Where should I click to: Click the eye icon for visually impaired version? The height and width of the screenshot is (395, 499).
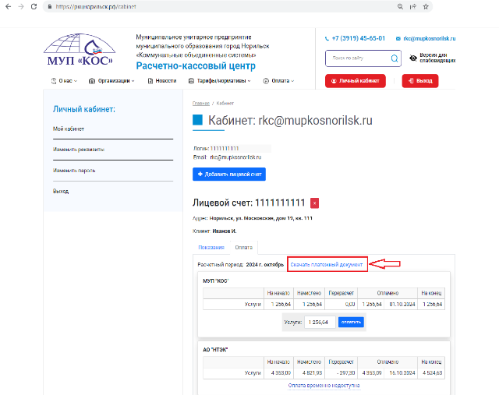pos(413,58)
